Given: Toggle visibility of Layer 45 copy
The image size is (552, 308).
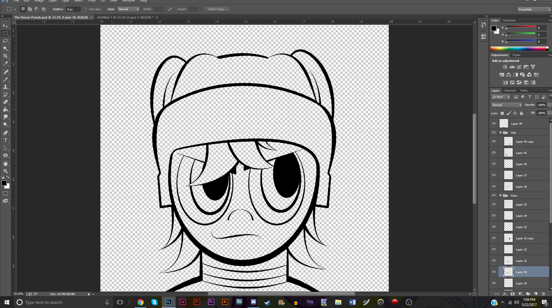Looking at the screenshot, I should 494,141.
